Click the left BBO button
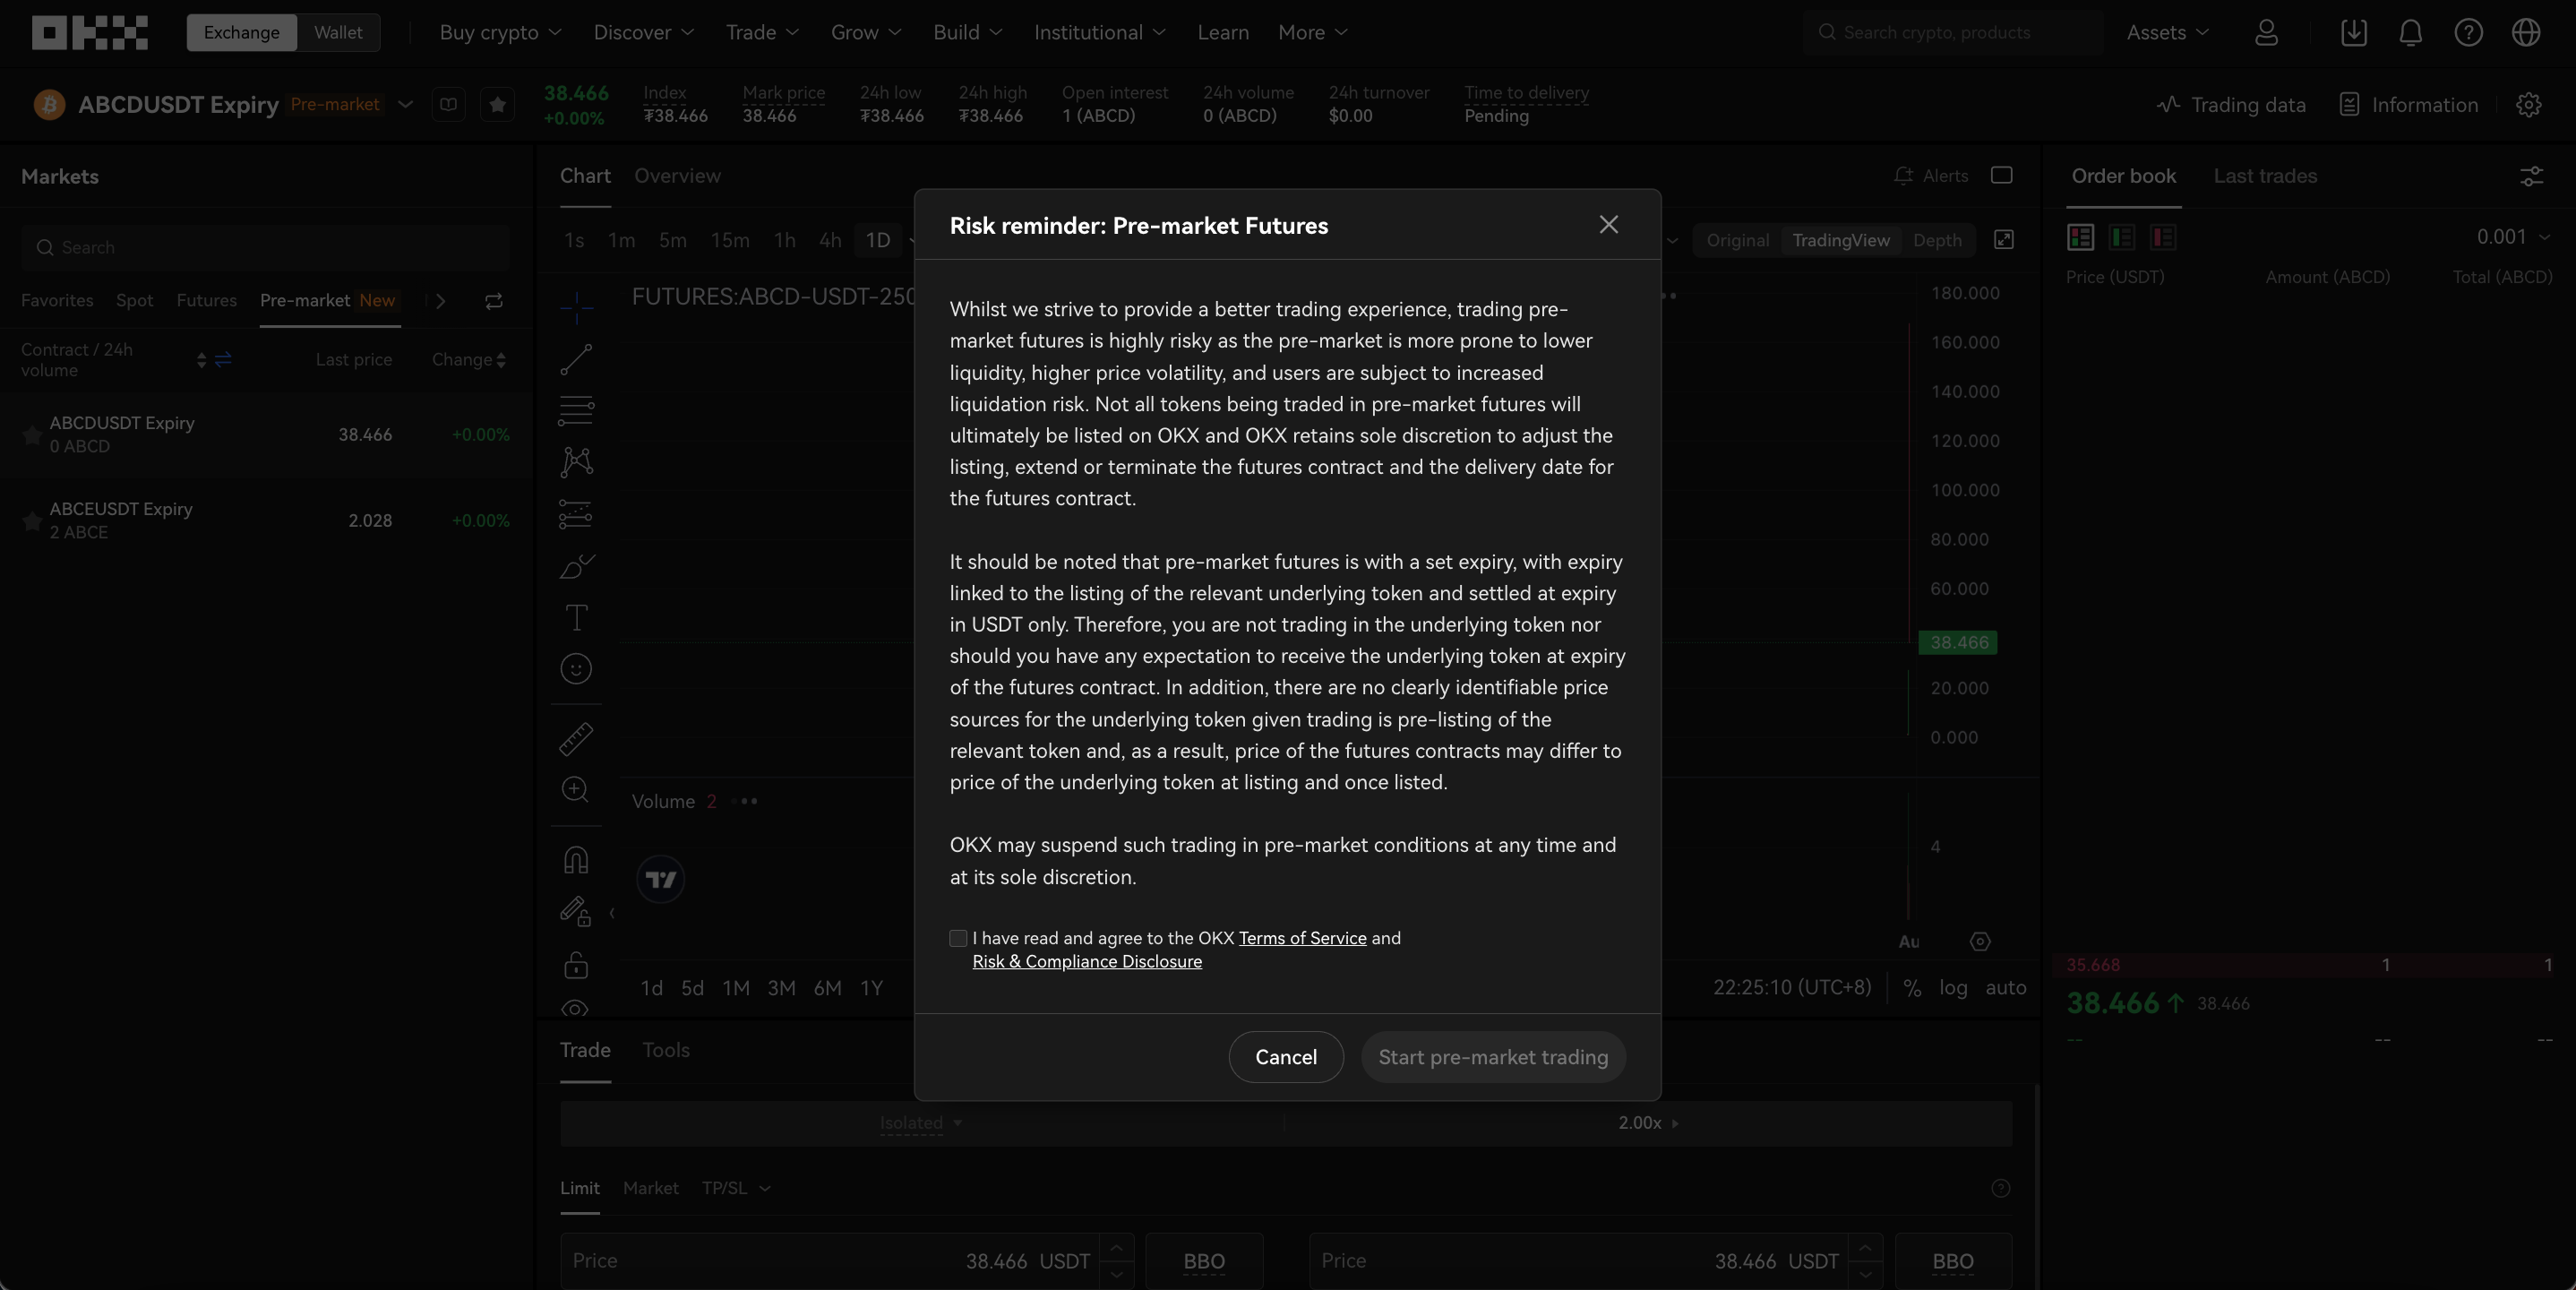2576x1290 pixels. [1204, 1261]
